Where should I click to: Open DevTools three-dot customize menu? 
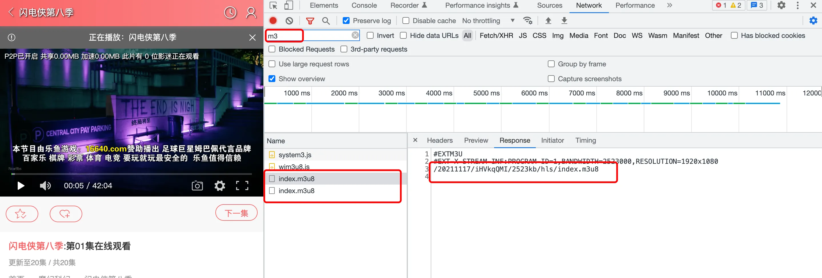pos(797,5)
